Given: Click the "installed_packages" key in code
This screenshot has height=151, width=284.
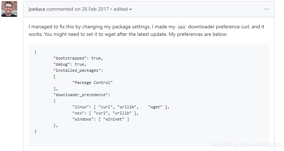Looking at the screenshot, I should click(x=77, y=70).
